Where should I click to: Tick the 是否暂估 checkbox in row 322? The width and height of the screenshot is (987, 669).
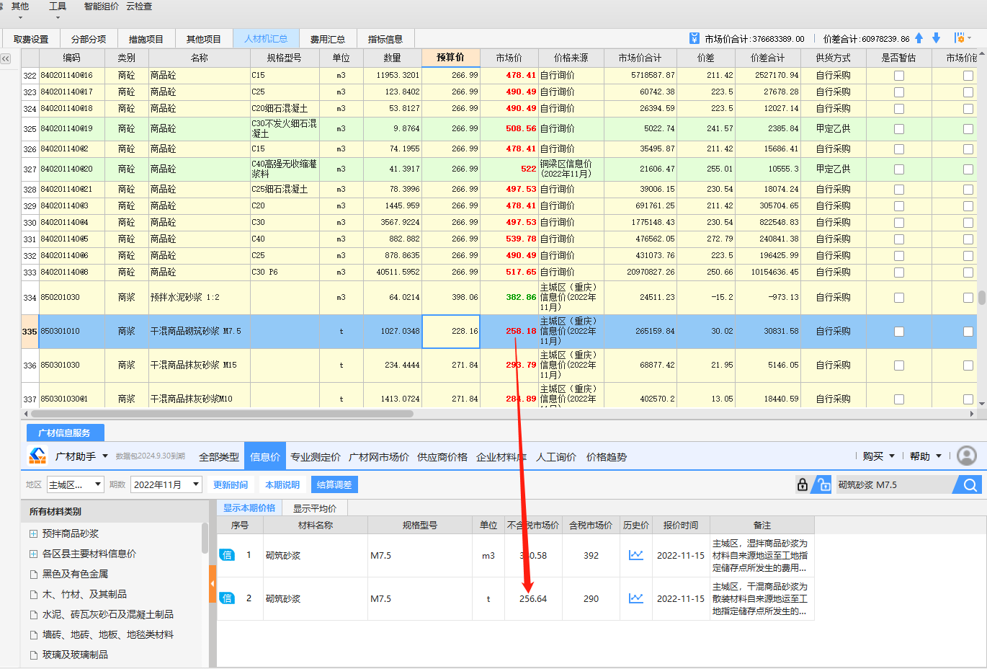point(898,76)
